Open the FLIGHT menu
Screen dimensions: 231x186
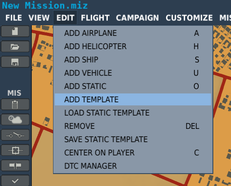pyautogui.click(x=95, y=18)
